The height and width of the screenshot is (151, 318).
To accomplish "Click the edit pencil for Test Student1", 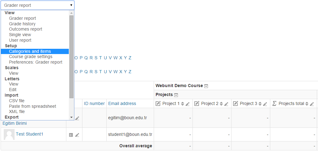I will [x=77, y=135].
